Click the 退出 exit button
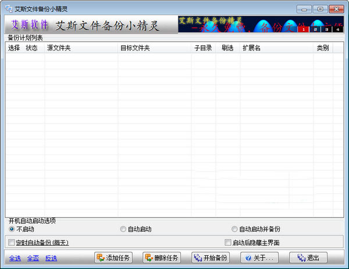 [x=308, y=257]
